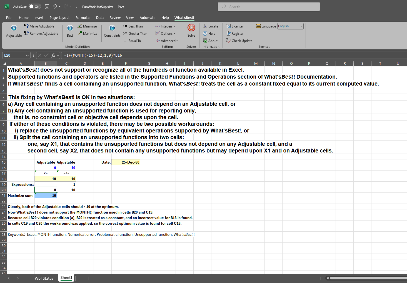Select the Sheet1 tab
Image resolution: width=407 pixels, height=283 pixels.
coord(66,278)
